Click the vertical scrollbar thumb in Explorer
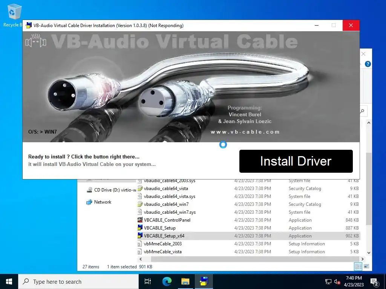The height and width of the screenshot is (289, 386). (x=369, y=189)
